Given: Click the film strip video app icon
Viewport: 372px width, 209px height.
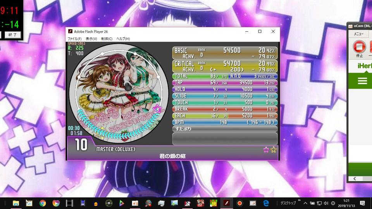Looking at the screenshot, I should point(69,203).
